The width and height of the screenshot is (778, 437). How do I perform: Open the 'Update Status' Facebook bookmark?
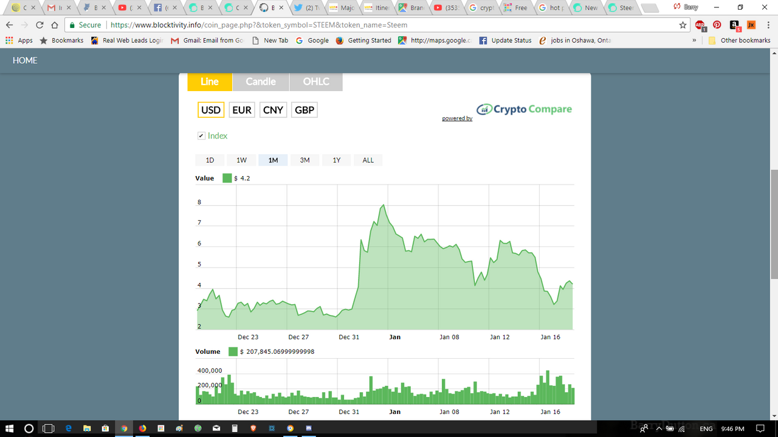tap(505, 40)
